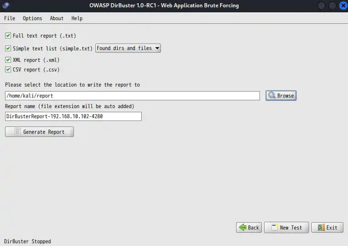Image resolution: width=348 pixels, height=246 pixels.
Task: Open the Options menu
Action: click(32, 18)
